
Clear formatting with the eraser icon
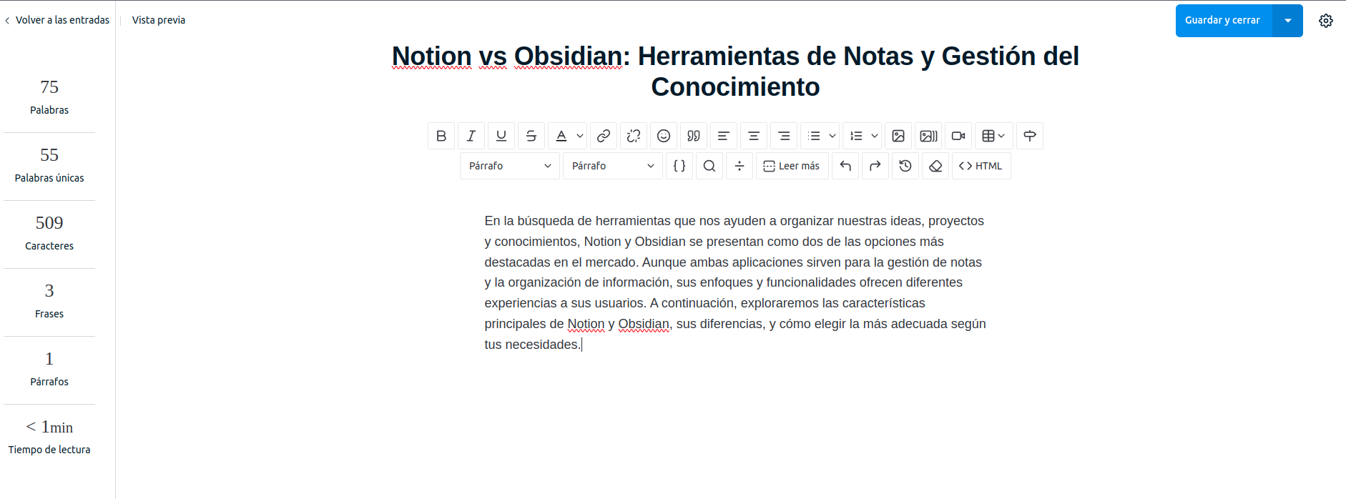click(935, 166)
